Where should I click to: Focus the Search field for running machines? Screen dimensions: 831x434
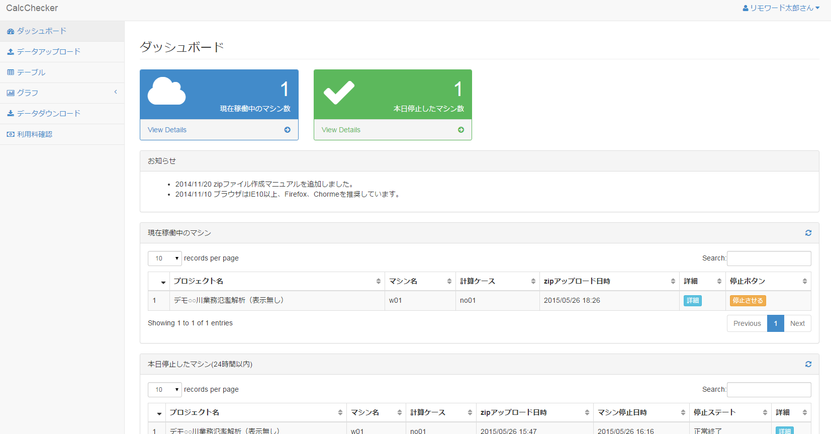coord(769,258)
